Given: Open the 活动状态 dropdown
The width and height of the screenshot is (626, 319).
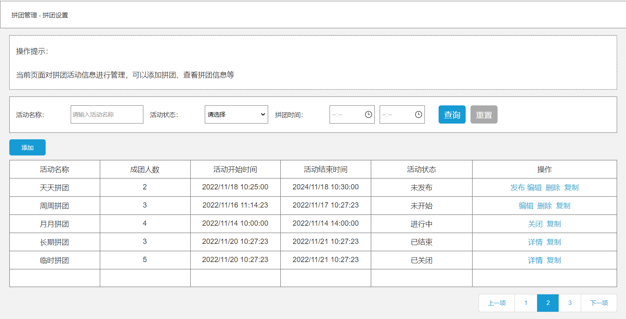Looking at the screenshot, I should click(x=236, y=114).
